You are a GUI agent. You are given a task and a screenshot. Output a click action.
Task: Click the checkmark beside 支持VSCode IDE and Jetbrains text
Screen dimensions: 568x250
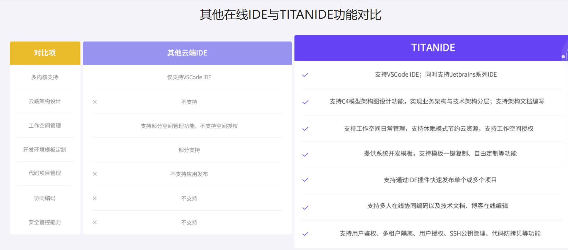(x=305, y=75)
